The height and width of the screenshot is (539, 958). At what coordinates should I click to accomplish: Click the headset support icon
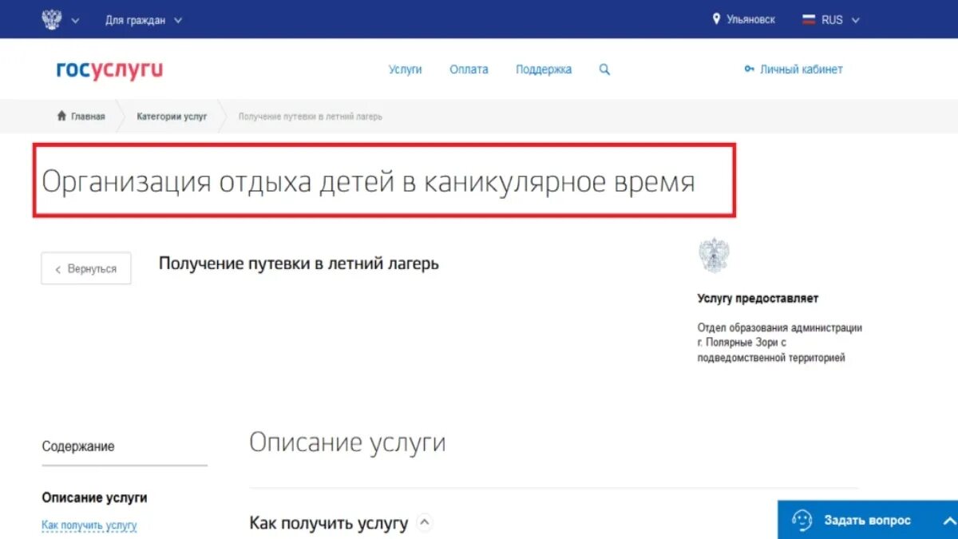802,521
